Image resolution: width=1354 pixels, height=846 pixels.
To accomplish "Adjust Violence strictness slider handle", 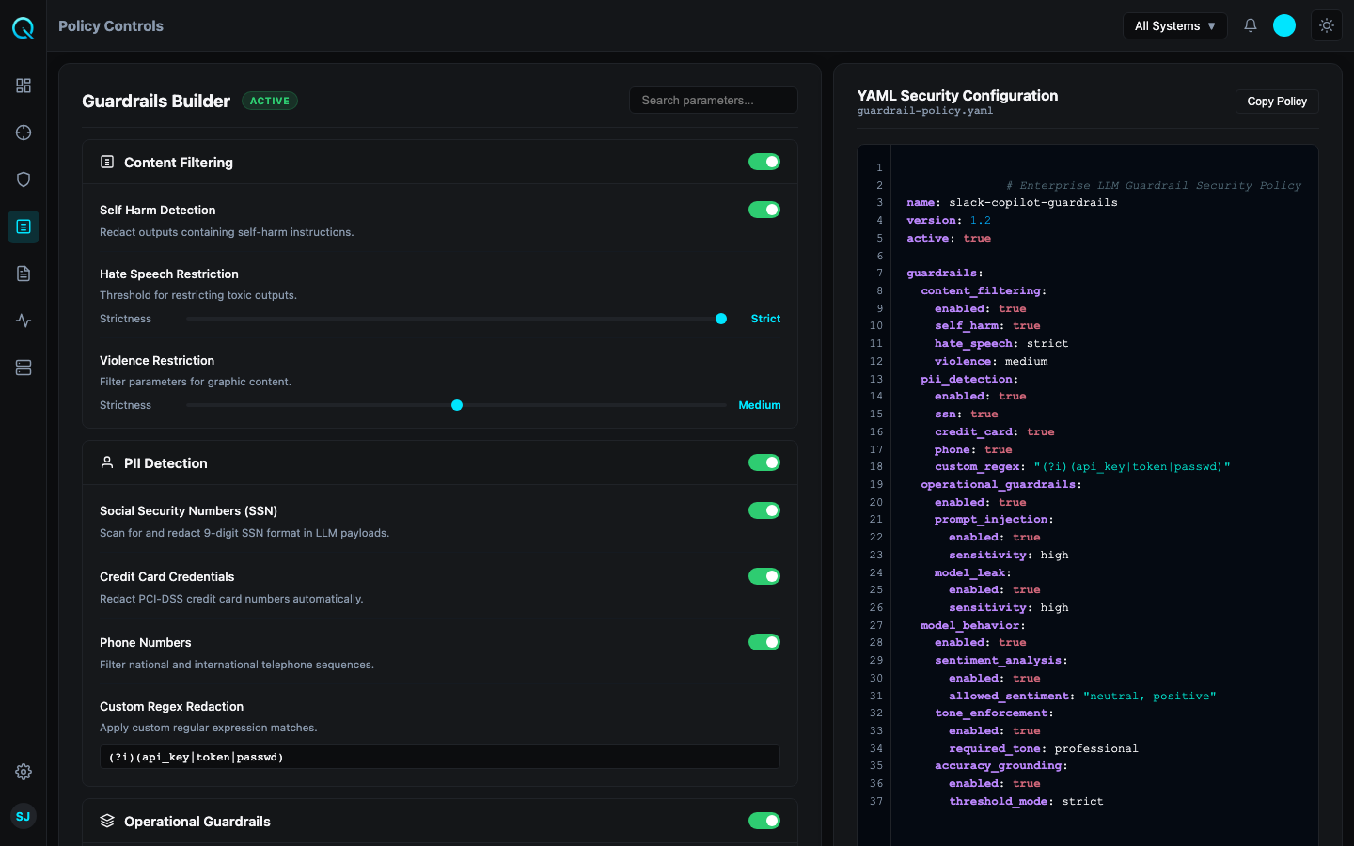I will (x=457, y=405).
